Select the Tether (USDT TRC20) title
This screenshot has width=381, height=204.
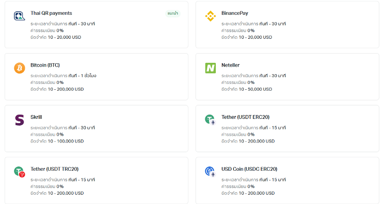coord(54,169)
